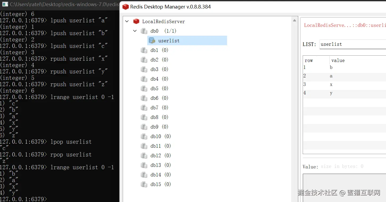Click the LIST key name field containing userlist
386x202 pixels.
coord(352,44)
